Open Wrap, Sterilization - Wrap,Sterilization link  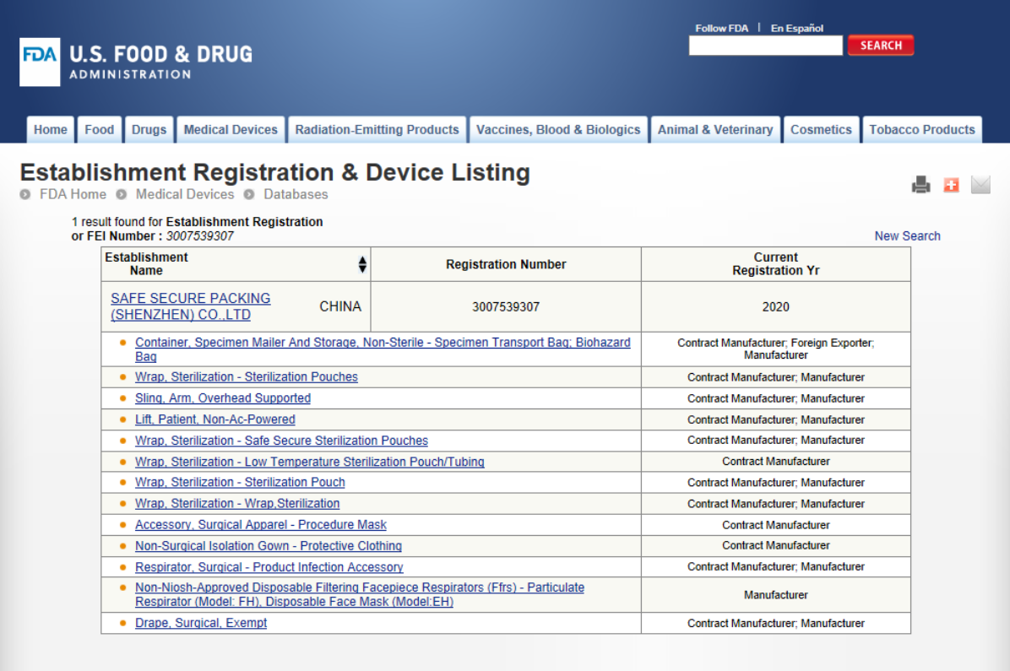click(237, 503)
